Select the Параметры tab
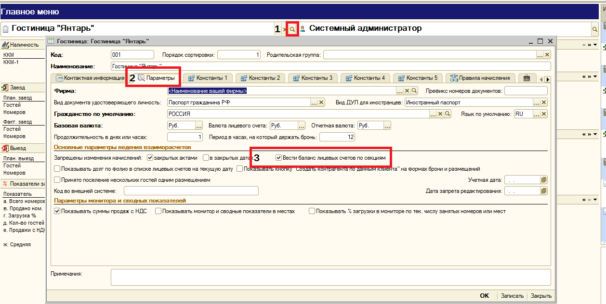 (156, 77)
